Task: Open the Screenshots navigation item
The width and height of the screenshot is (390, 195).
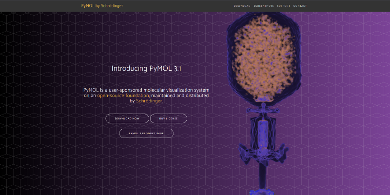Action: pyautogui.click(x=264, y=6)
